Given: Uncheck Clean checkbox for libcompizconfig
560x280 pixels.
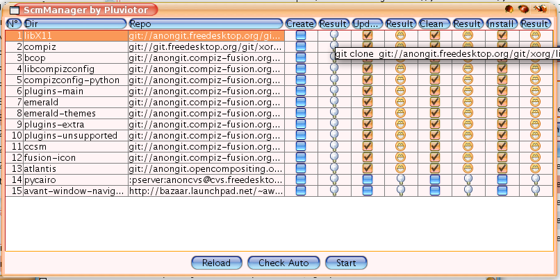Looking at the screenshot, I should (x=435, y=69).
